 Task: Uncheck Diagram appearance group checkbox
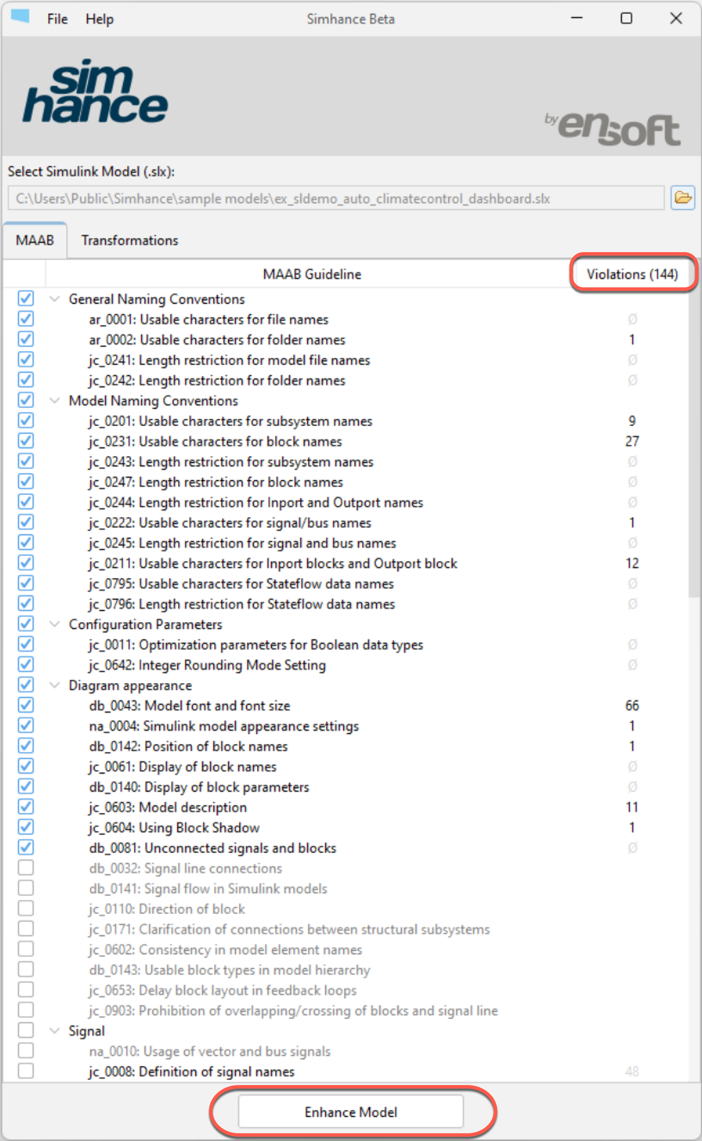coord(26,685)
